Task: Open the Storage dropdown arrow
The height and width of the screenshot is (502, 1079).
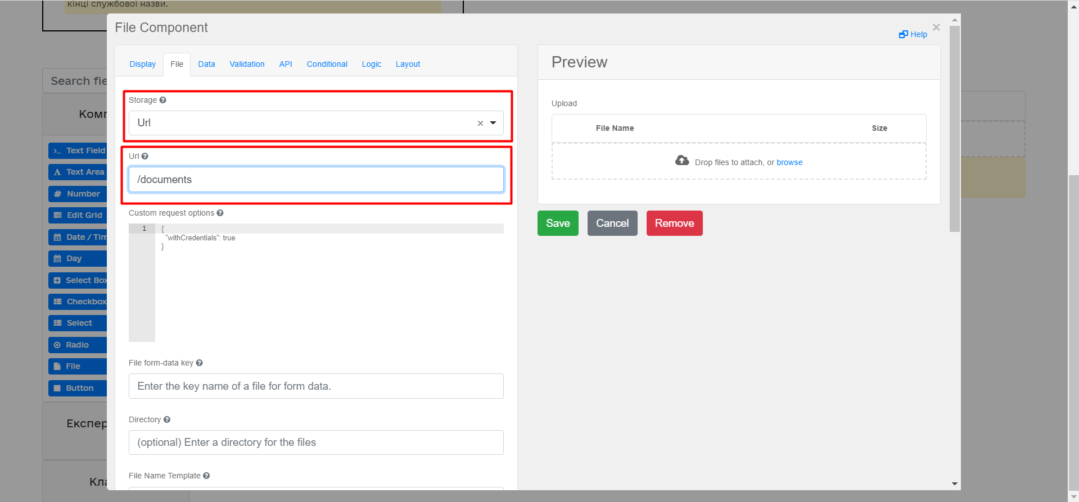Action: pos(493,123)
